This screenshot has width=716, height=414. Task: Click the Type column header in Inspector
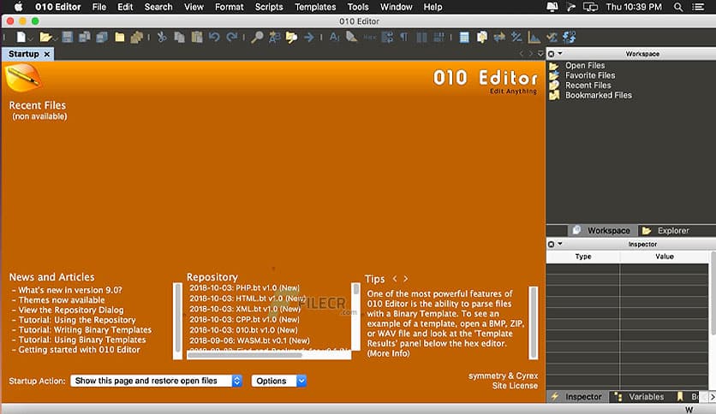(x=583, y=257)
